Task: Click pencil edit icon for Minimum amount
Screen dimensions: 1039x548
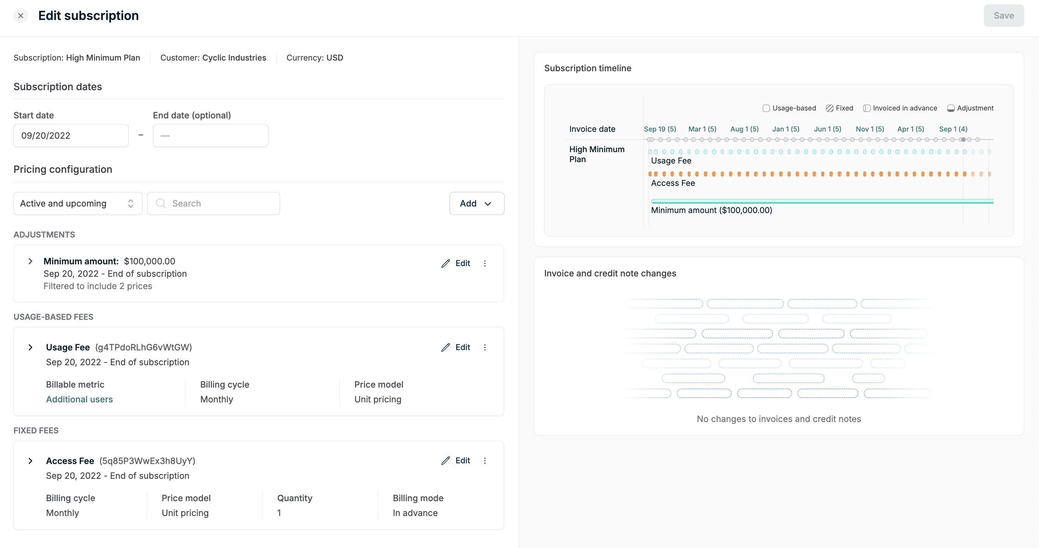Action: 445,264
